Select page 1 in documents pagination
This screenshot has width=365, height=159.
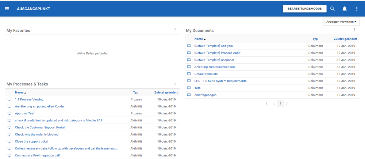[280, 103]
